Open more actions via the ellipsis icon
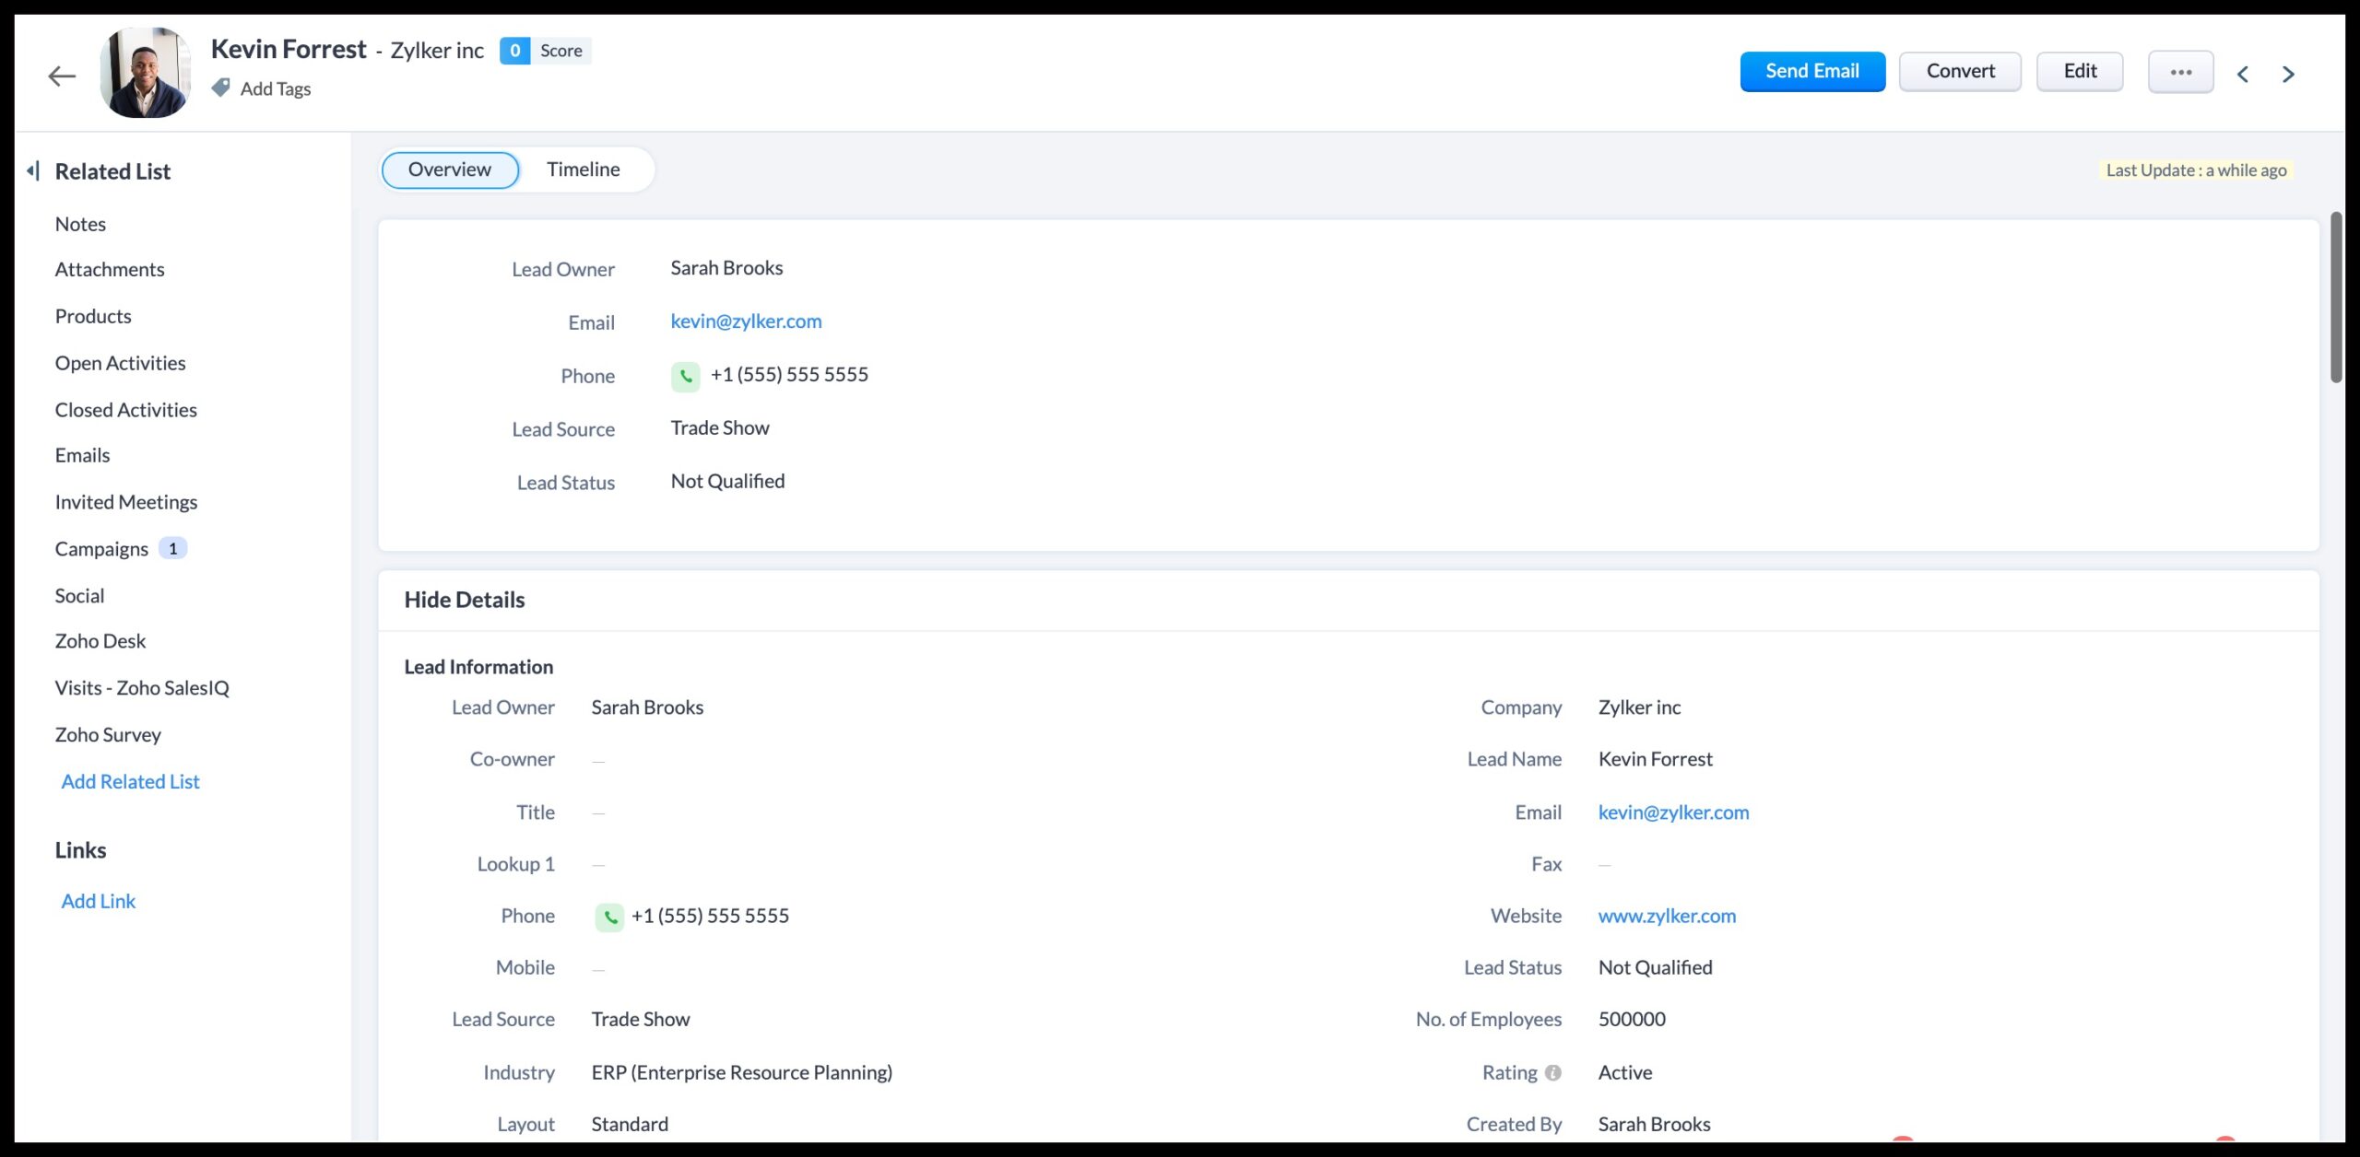This screenshot has height=1157, width=2360. (2180, 71)
